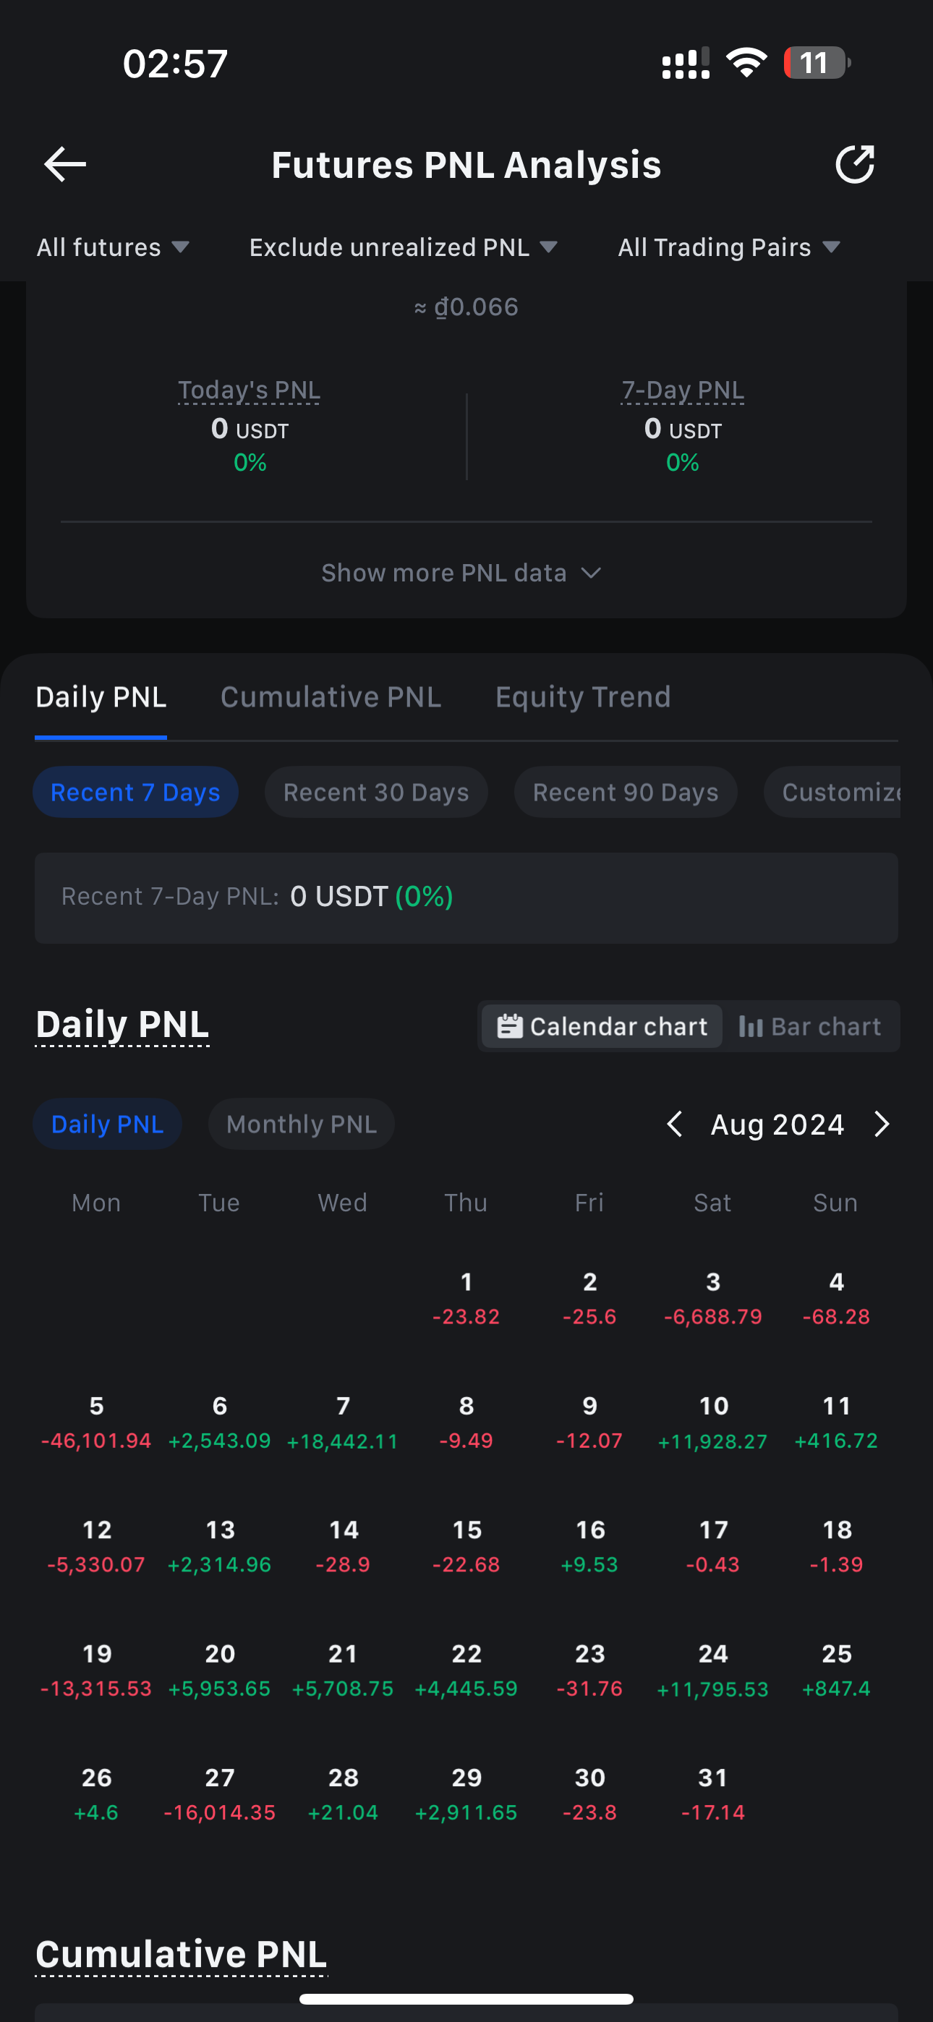Viewport: 933px width, 2022px height.
Task: Select the Daily PNL pill above the calendar
Action: tap(107, 1124)
